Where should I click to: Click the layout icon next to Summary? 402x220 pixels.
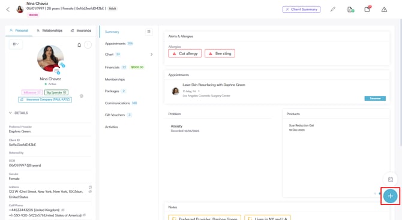point(149,32)
